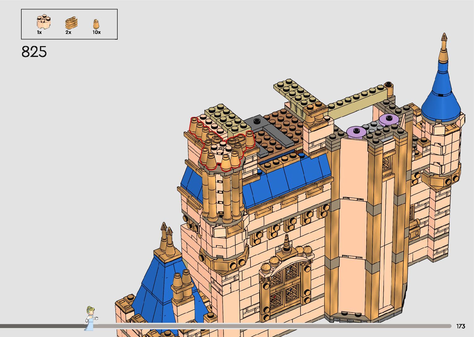
Task: Click page number 173
Action: tap(460, 326)
